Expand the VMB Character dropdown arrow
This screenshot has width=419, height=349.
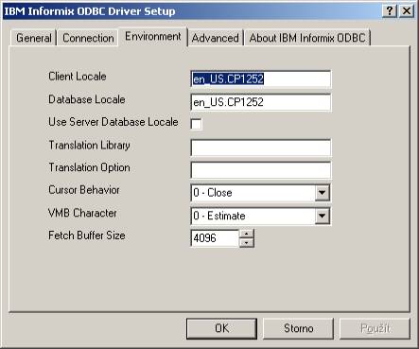point(322,216)
